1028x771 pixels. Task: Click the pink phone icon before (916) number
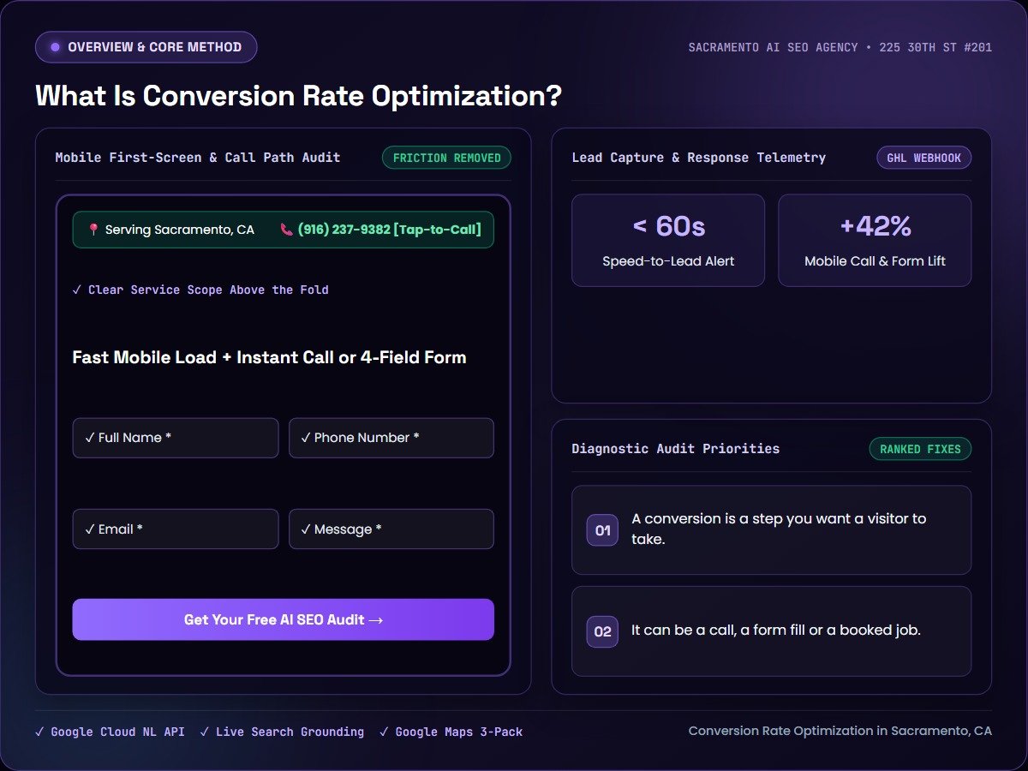286,230
